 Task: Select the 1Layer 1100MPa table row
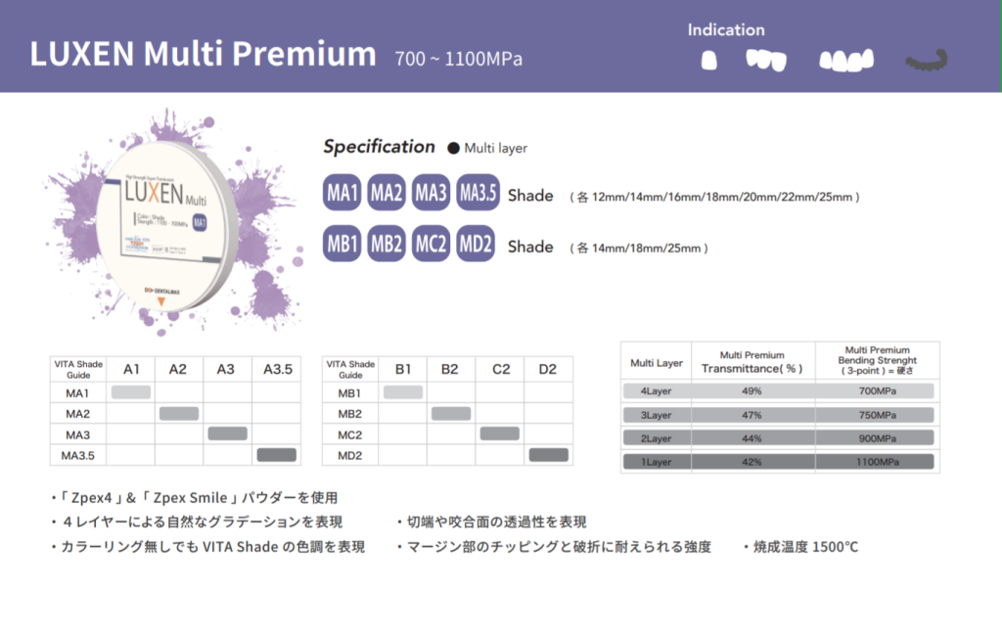[779, 461]
